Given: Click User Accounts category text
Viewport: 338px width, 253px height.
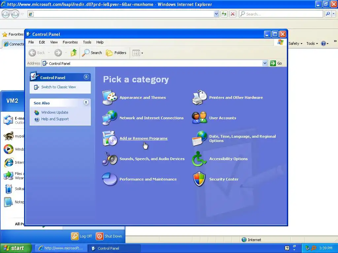Looking at the screenshot, I should [223, 118].
